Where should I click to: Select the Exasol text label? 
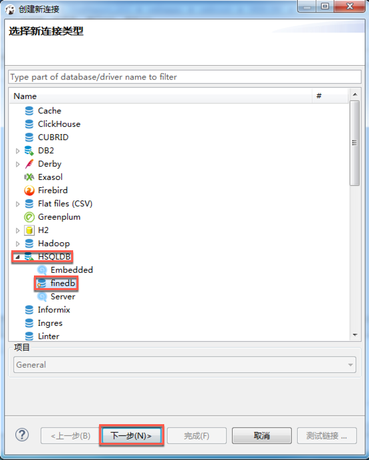click(51, 177)
